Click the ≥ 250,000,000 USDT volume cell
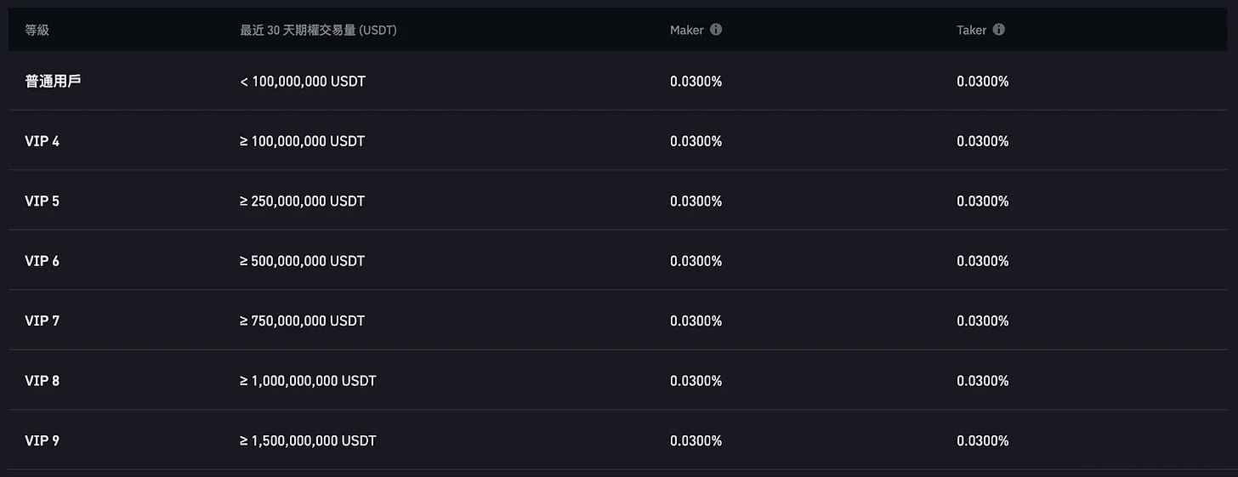 (x=303, y=202)
